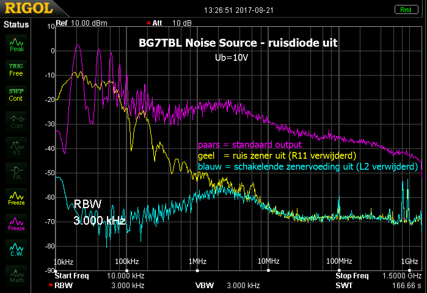Click the TRIG Free status icon
Screen dimensions: 427x293
coord(16,70)
